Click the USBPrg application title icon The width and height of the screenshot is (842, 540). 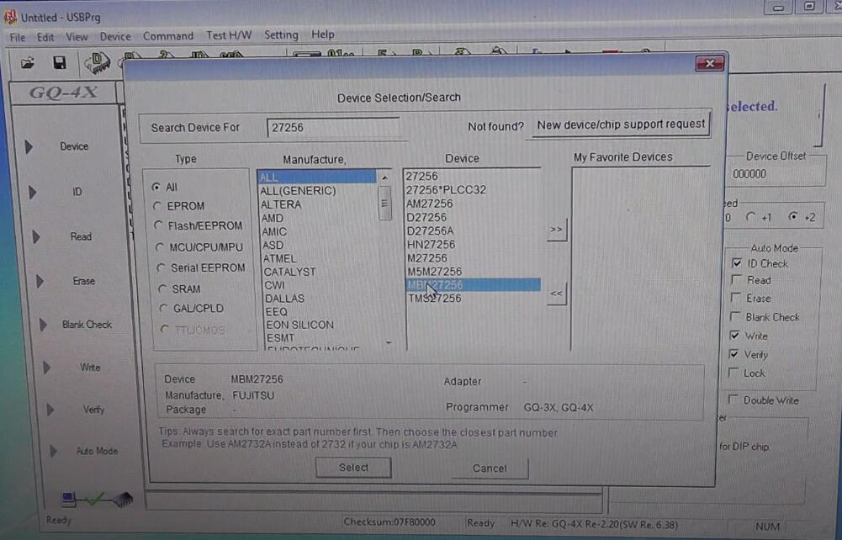10,17
